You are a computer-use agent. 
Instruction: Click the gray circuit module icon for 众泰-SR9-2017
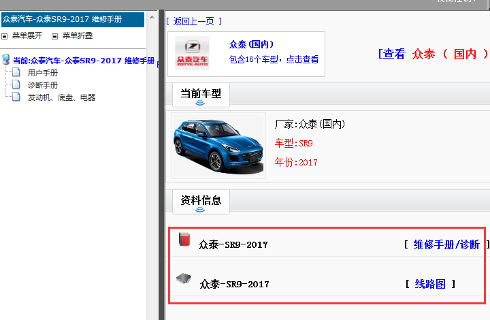click(184, 278)
